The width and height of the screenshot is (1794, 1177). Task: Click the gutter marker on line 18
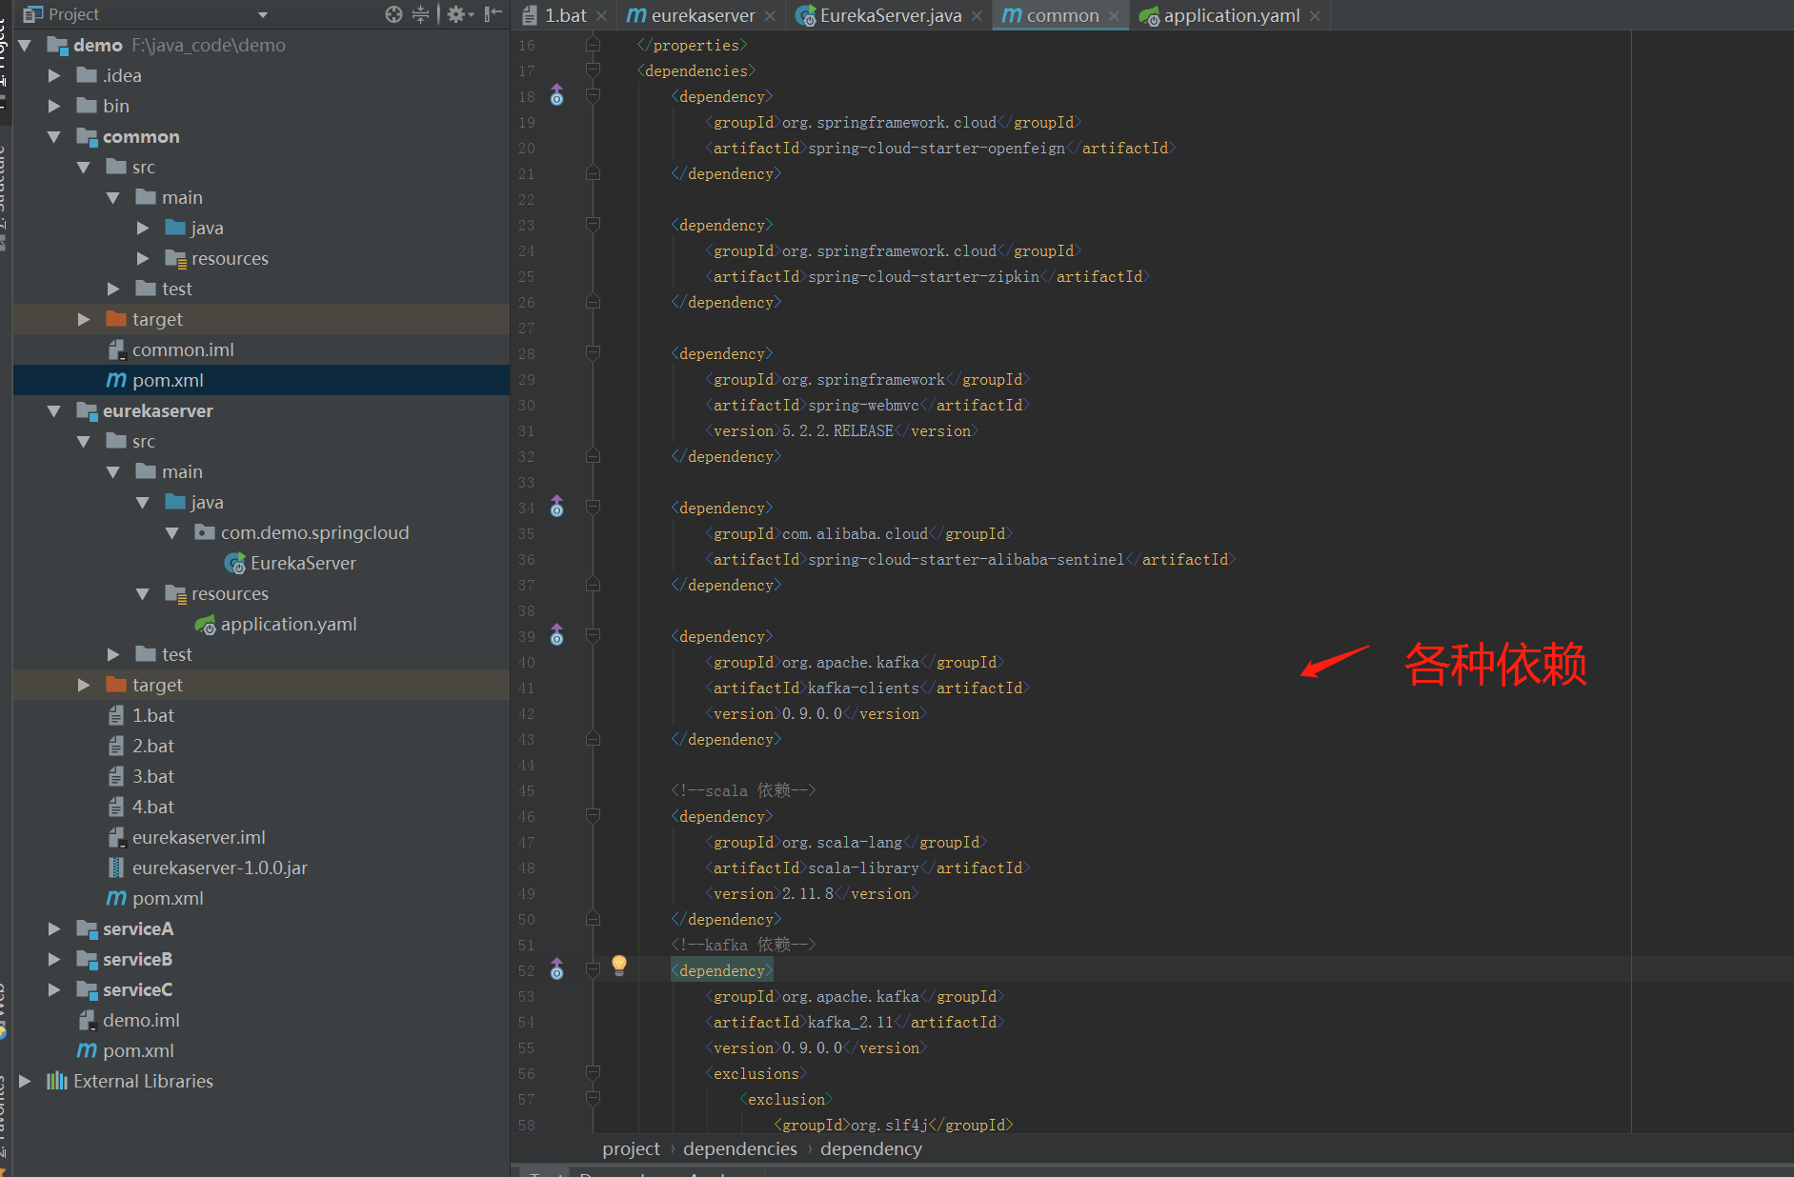(x=557, y=96)
